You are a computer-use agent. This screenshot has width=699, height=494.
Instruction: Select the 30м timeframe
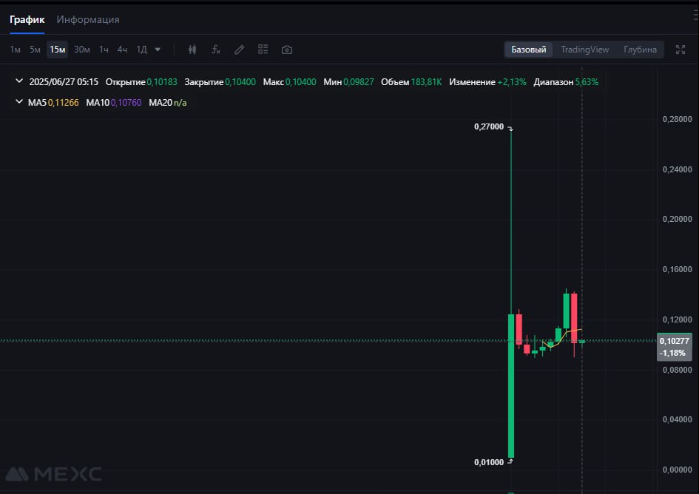pyautogui.click(x=82, y=50)
